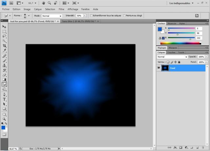Click the Hand tool in application bar
Image resolution: width=210 pixels, height=151 pixels.
[43, 3]
